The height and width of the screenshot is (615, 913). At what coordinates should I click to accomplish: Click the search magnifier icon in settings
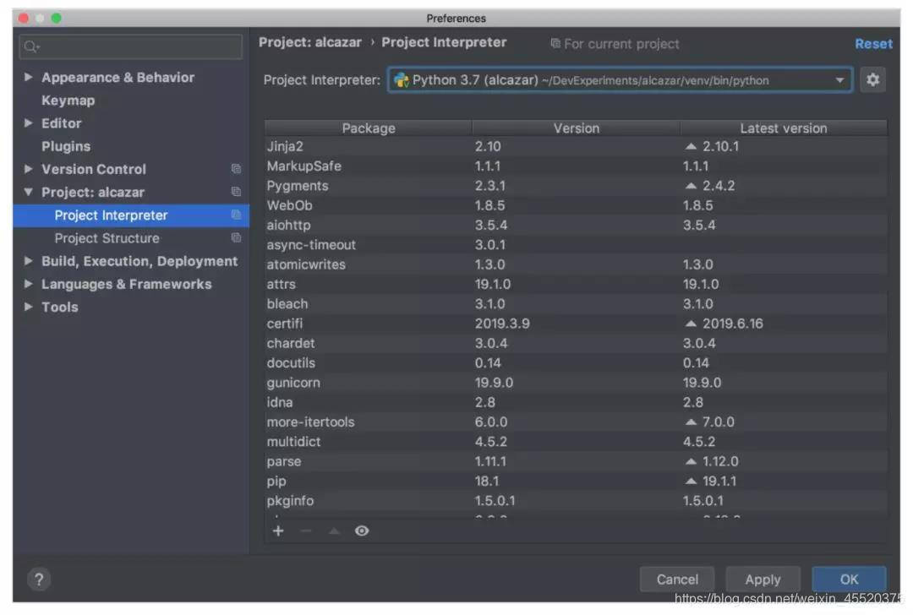tap(32, 46)
